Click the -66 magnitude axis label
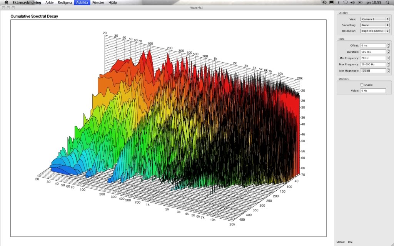 click(x=302, y=168)
